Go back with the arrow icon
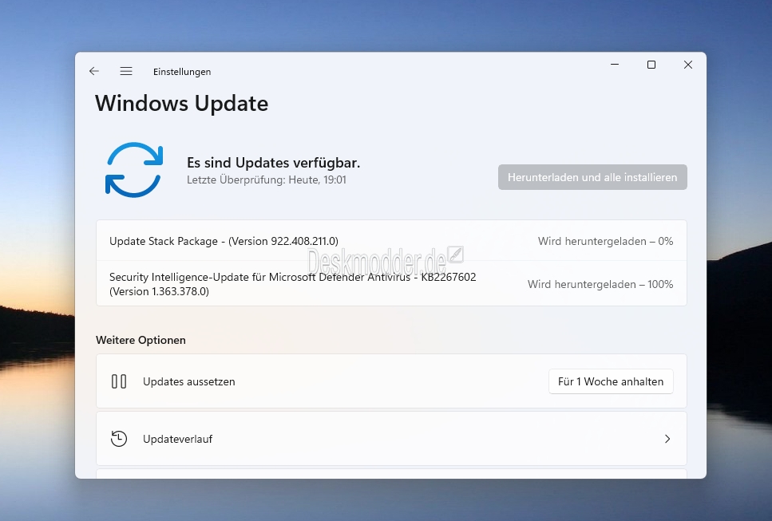 pos(94,71)
